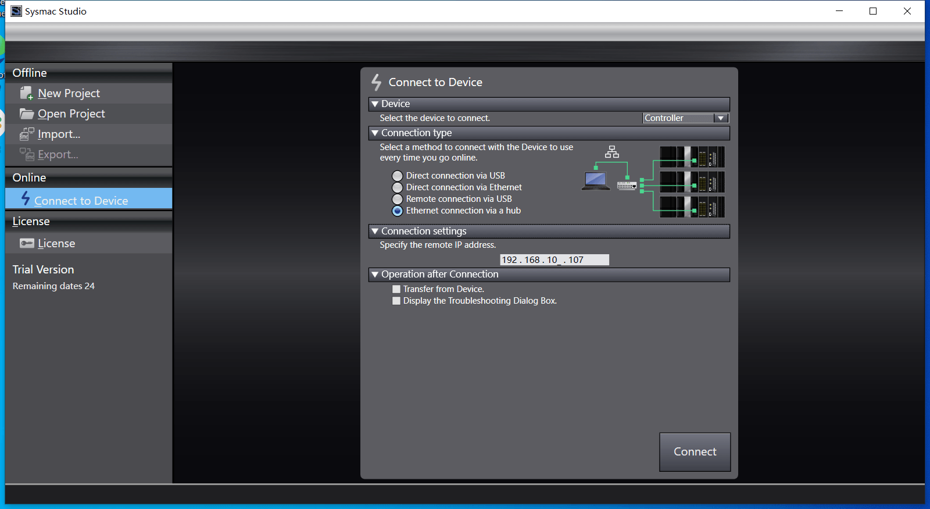Click the Trial Version label
Viewport: 930px width, 509px height.
[44, 269]
